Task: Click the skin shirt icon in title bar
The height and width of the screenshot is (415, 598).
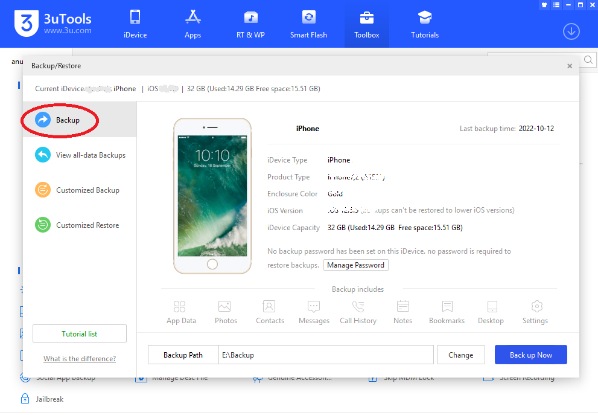Action: coord(544,5)
